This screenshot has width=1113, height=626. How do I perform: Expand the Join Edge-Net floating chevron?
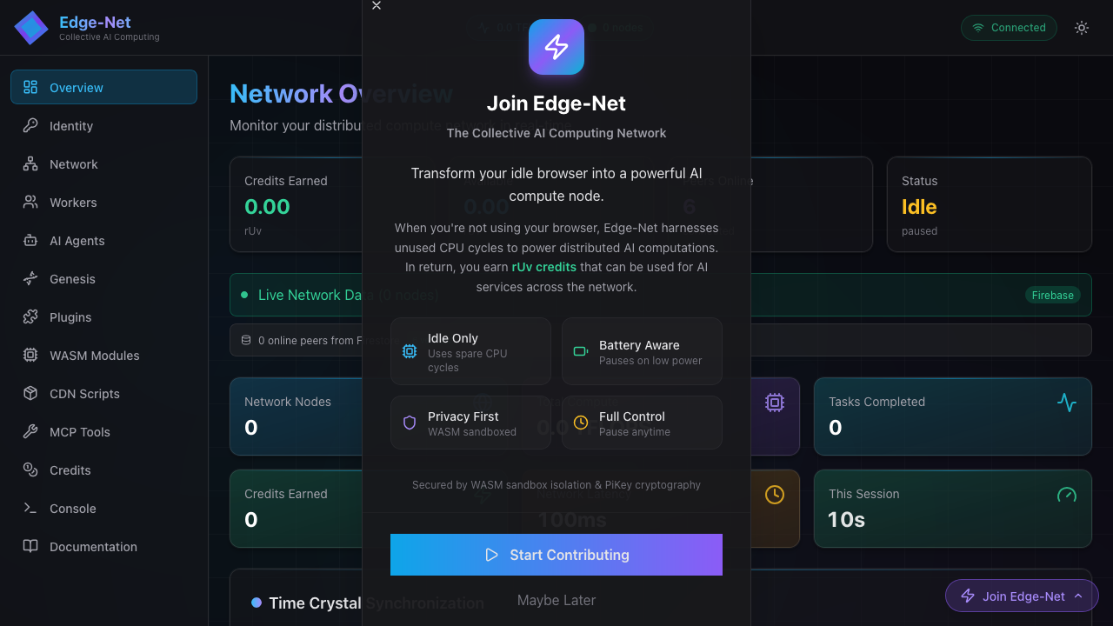[1078, 596]
